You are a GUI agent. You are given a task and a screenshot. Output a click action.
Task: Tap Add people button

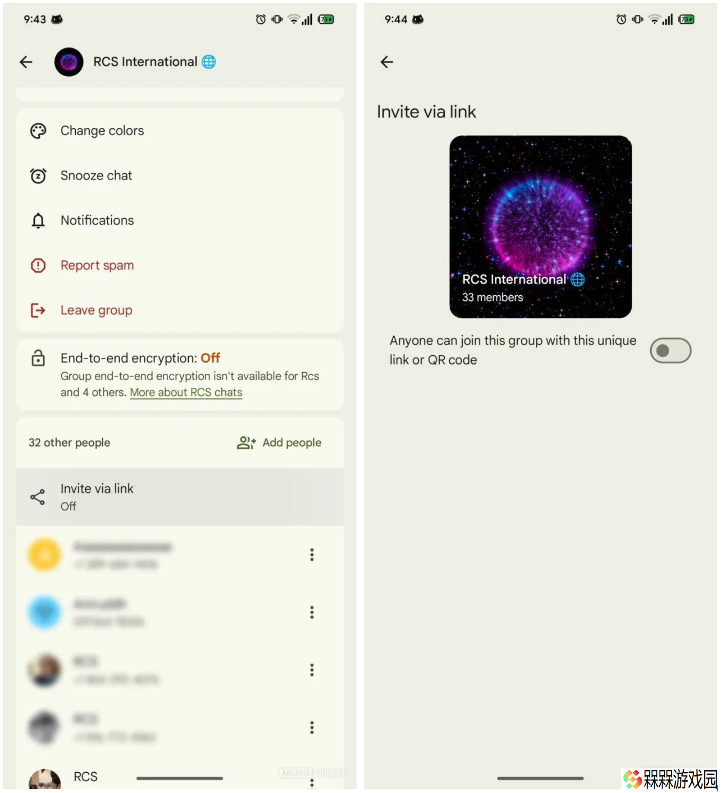279,443
